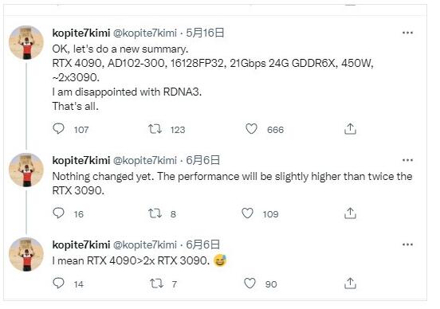Like the tweet with 90 likes

click(249, 284)
